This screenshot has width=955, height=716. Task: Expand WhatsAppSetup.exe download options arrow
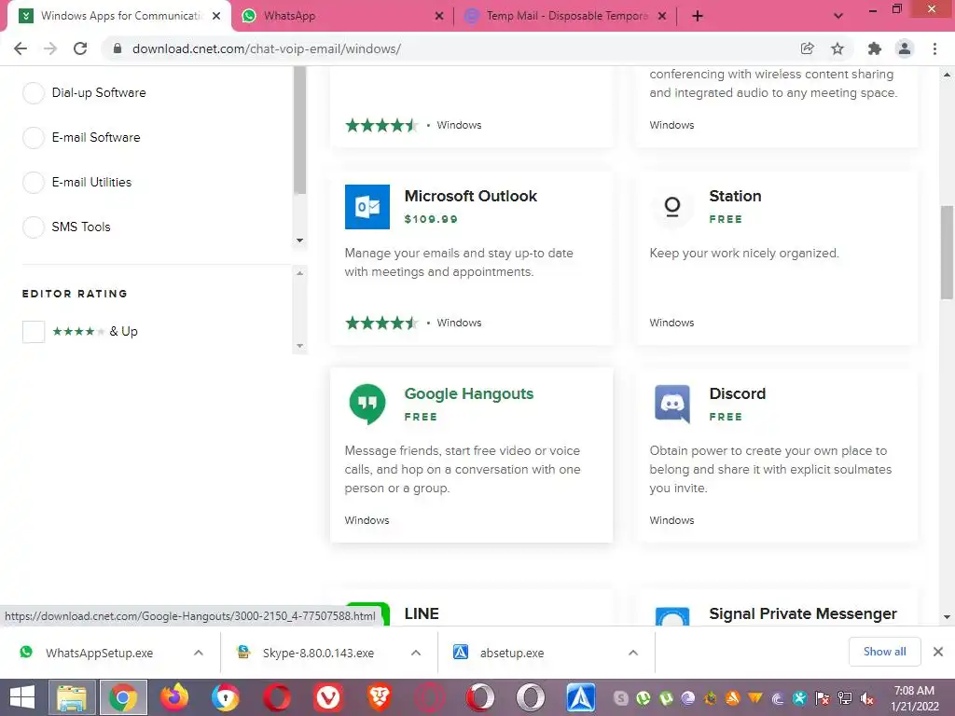click(199, 653)
